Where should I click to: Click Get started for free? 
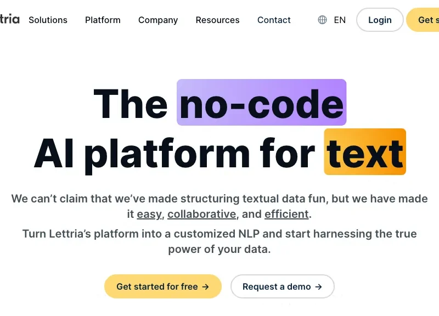[x=163, y=286]
